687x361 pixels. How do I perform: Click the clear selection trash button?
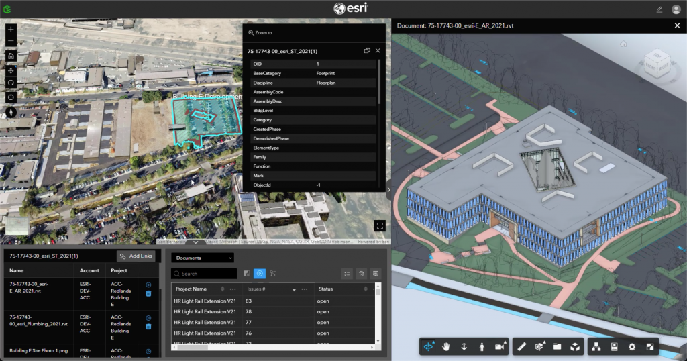pyautogui.click(x=361, y=274)
